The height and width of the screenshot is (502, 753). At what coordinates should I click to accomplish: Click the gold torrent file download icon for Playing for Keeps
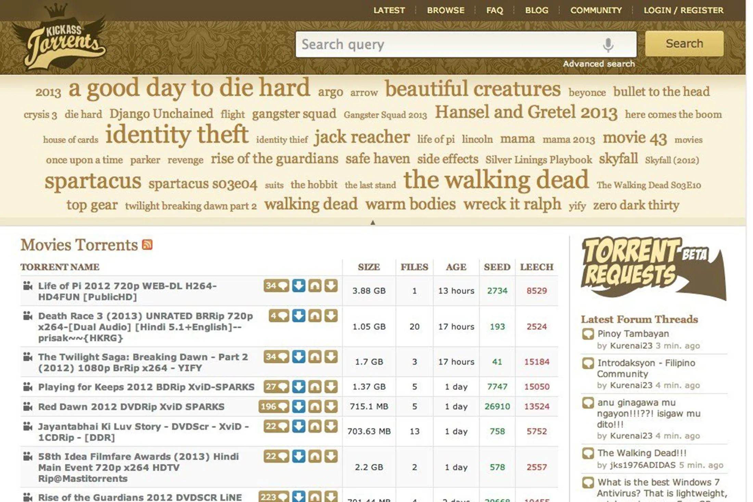tap(331, 387)
